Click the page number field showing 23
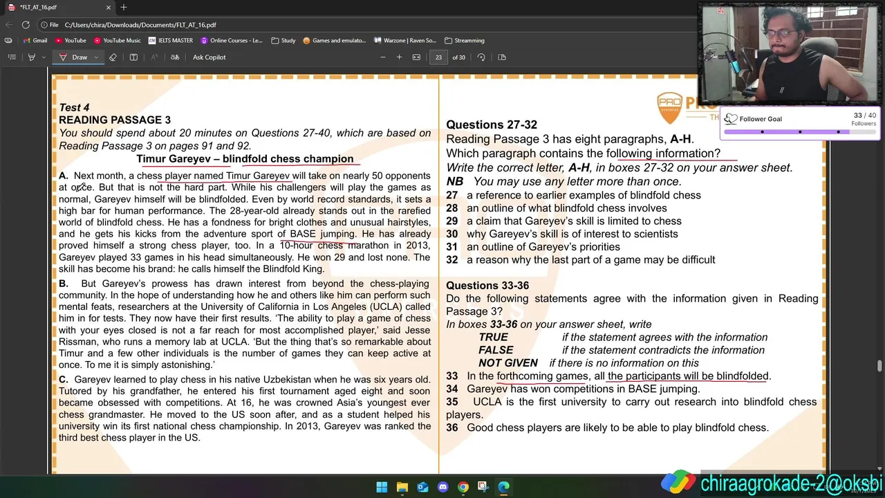Viewport: 885px width, 498px height. click(x=438, y=57)
